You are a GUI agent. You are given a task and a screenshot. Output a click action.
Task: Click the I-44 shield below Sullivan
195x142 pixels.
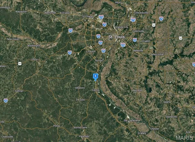tap(6, 100)
